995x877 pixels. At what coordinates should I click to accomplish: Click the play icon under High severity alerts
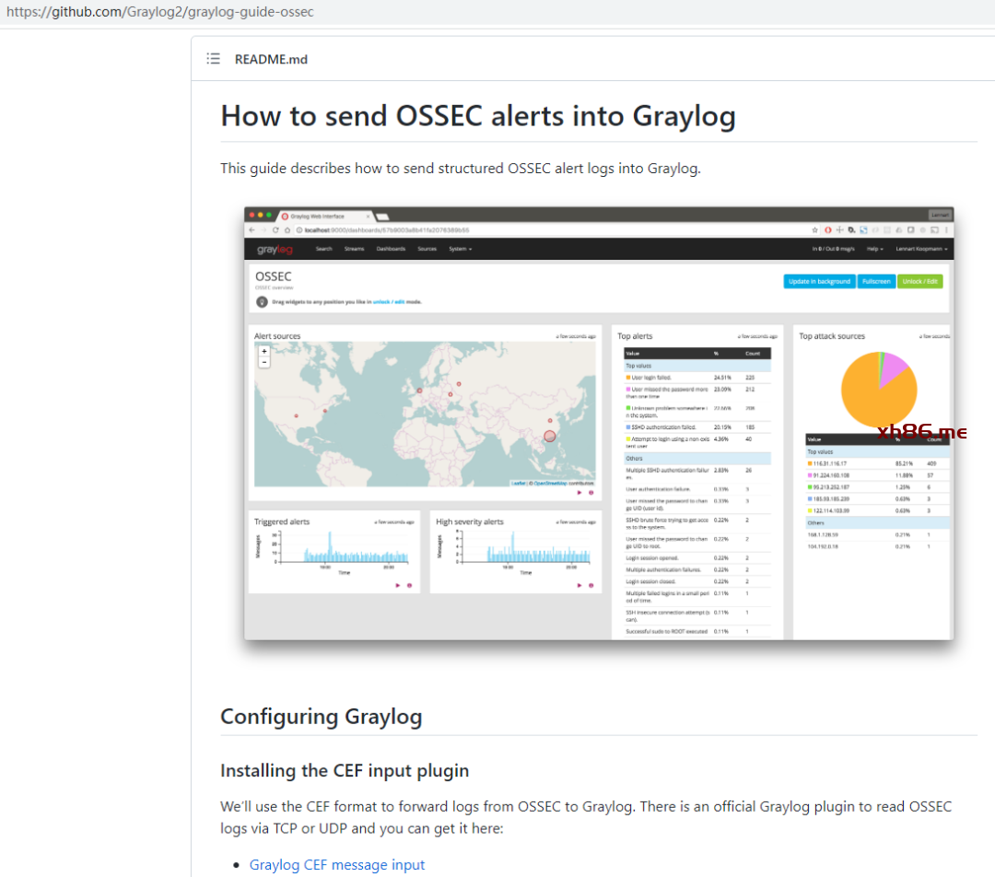[579, 585]
